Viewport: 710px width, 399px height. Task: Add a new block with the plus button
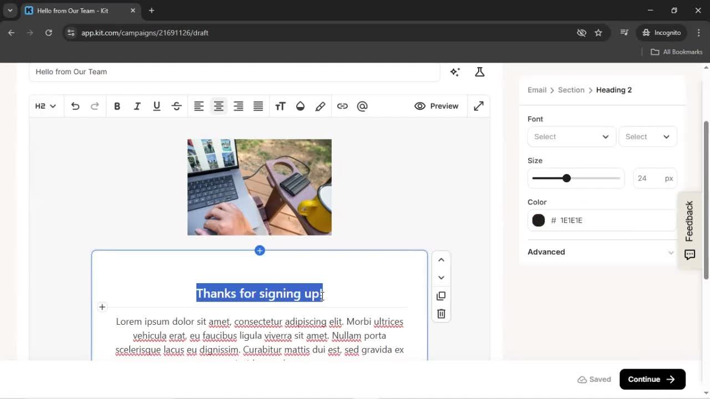coord(259,250)
